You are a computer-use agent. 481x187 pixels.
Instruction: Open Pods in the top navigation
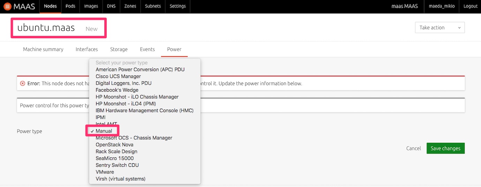(x=70, y=6)
